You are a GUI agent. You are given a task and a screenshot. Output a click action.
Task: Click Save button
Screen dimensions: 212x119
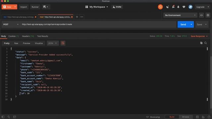(199, 24)
